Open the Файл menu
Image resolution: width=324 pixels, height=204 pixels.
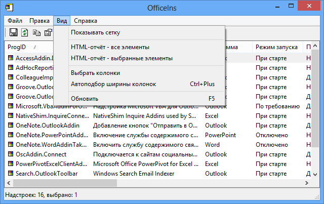15,21
